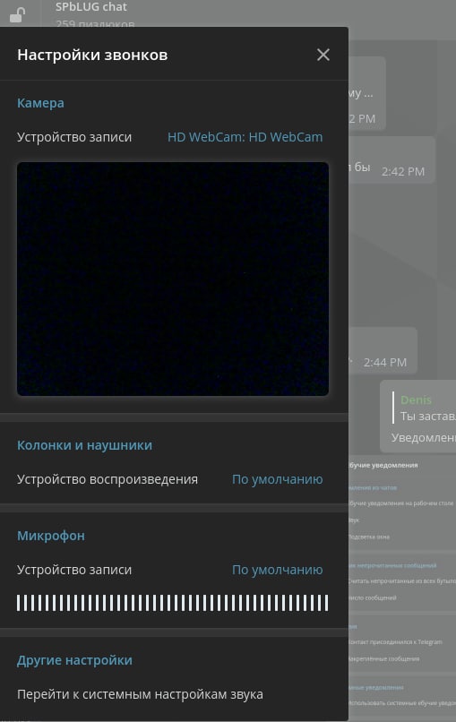456x722 pixels.
Task: Change playback device По умолчанию under Колонки
Action: [x=278, y=479]
